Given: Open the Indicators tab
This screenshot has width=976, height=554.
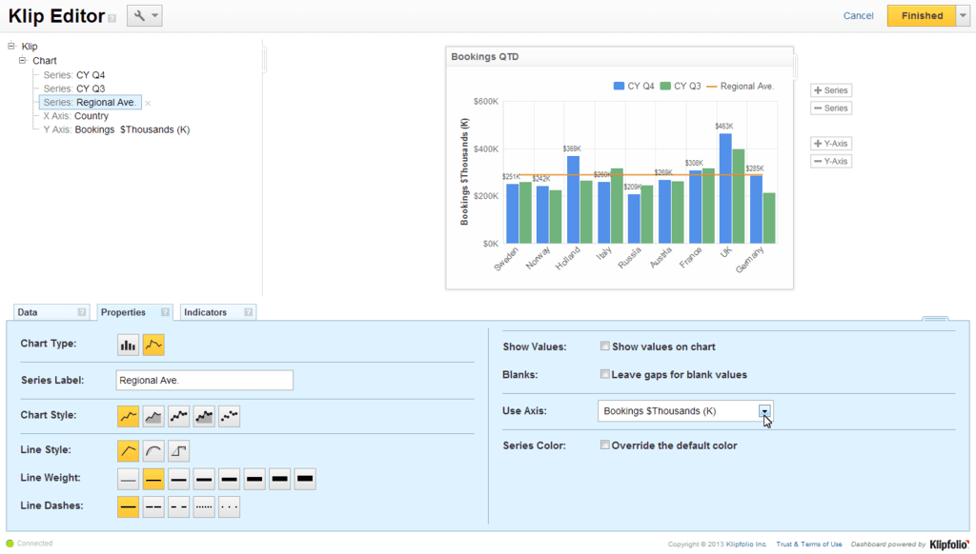Looking at the screenshot, I should pyautogui.click(x=218, y=312).
